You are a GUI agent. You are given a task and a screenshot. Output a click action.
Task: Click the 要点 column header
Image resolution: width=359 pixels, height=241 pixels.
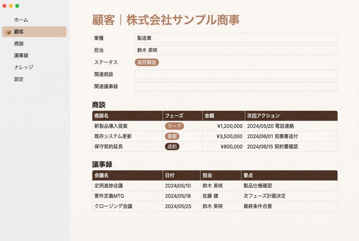coord(289,175)
